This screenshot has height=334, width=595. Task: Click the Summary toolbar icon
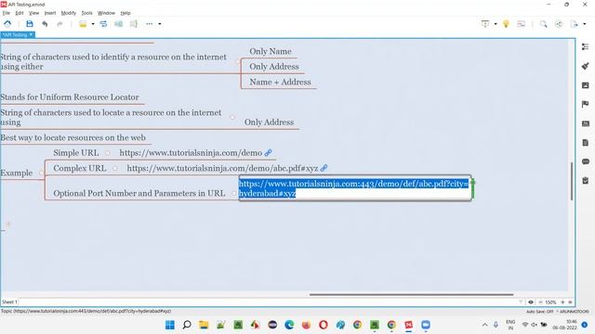(134, 24)
